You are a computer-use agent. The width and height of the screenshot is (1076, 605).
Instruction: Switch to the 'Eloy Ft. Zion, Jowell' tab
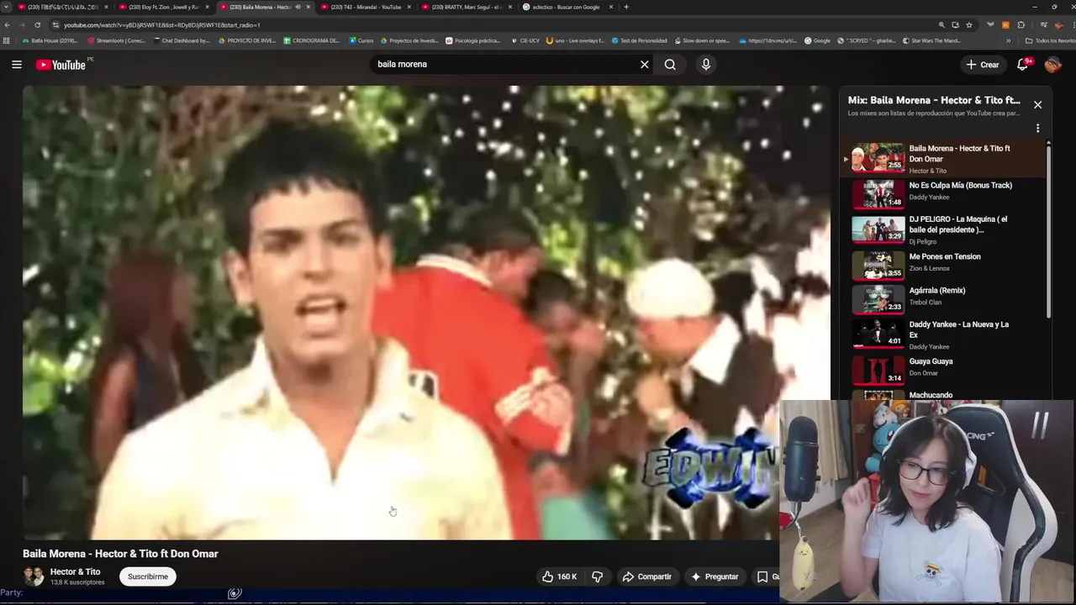(x=162, y=7)
